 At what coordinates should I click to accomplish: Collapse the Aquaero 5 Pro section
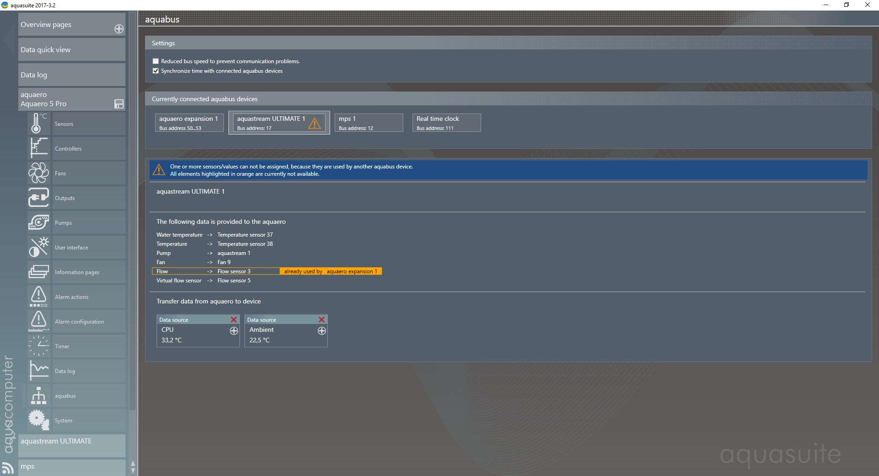[x=119, y=104]
